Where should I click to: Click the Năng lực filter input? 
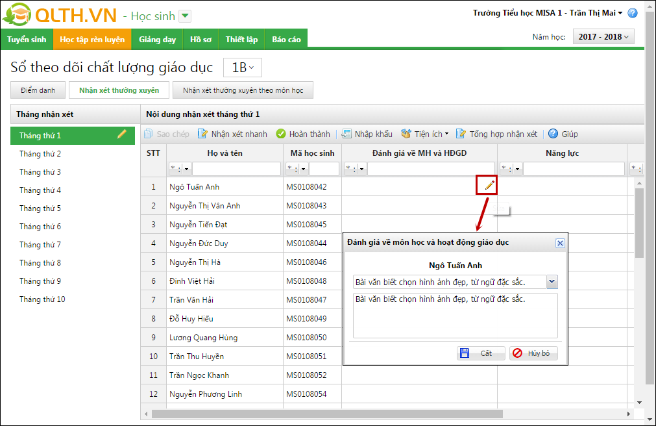(574, 169)
